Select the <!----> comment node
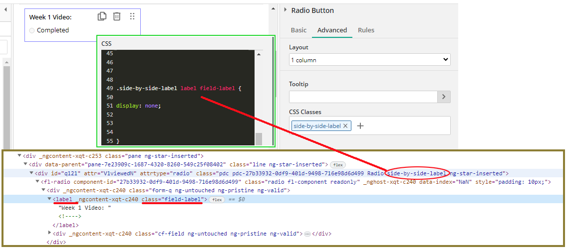This screenshot has height=249, width=568. [70, 217]
